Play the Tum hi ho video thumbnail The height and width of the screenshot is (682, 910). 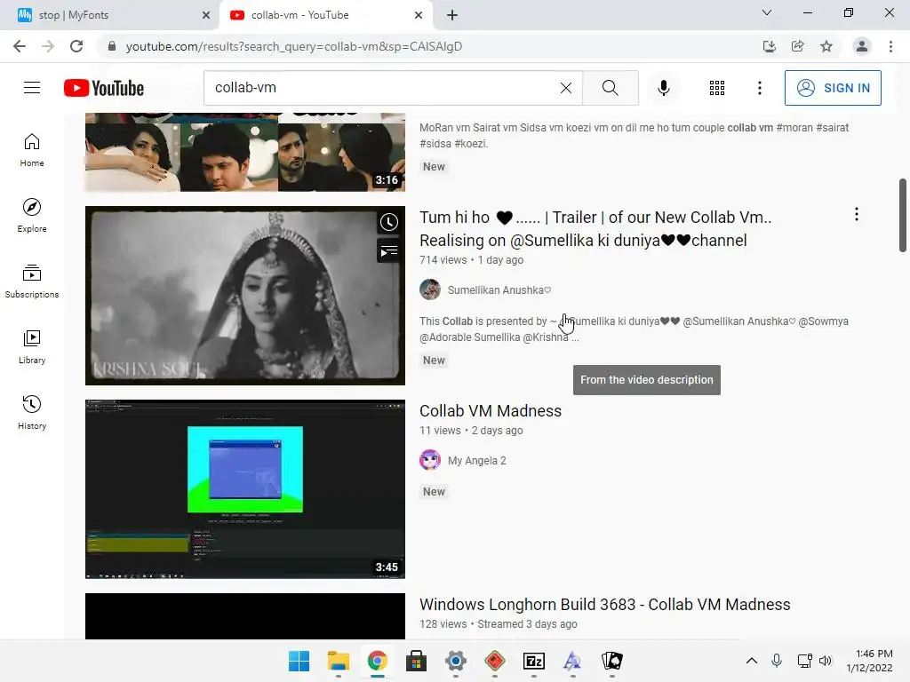[245, 296]
